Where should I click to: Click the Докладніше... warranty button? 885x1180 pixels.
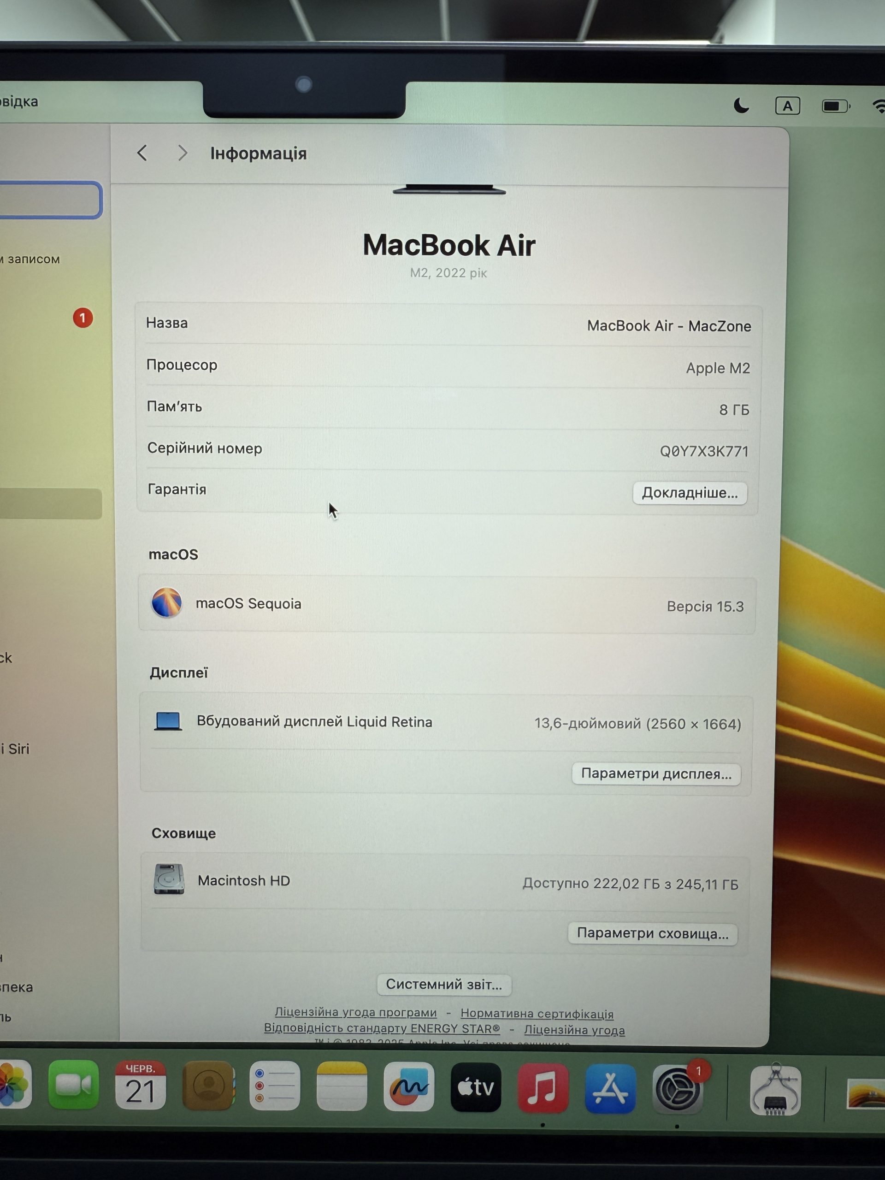click(x=690, y=492)
